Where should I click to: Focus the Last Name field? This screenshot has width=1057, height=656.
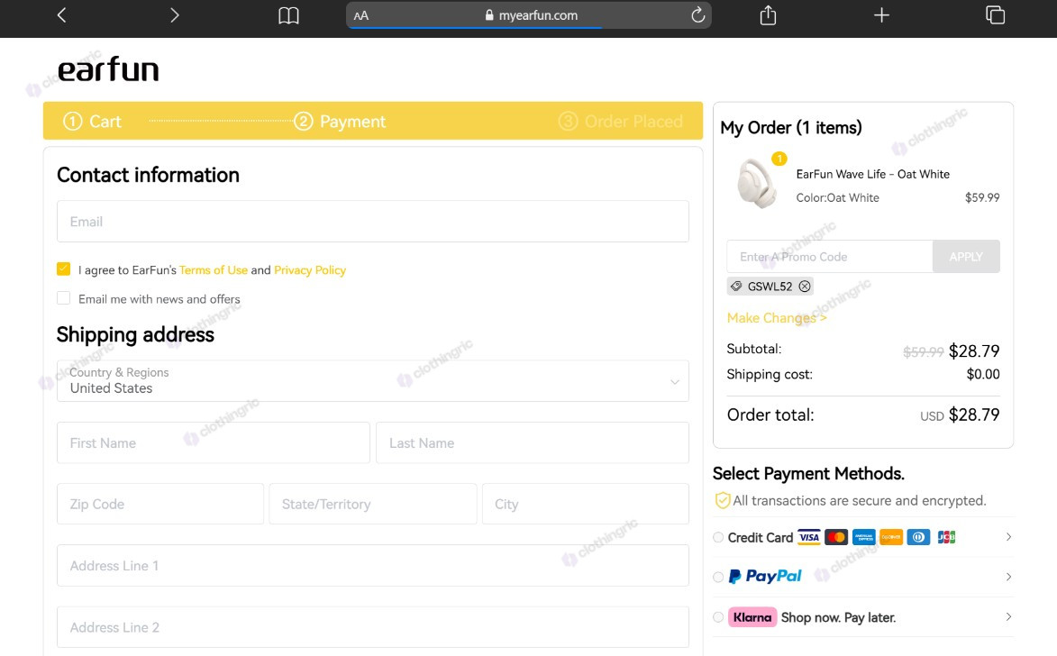[533, 443]
